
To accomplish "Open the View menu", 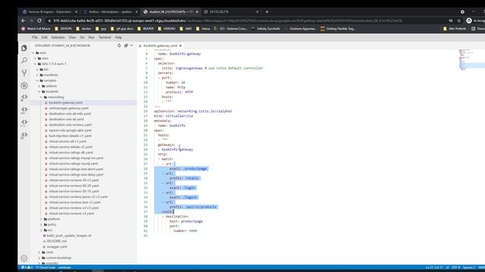I will [73, 37].
